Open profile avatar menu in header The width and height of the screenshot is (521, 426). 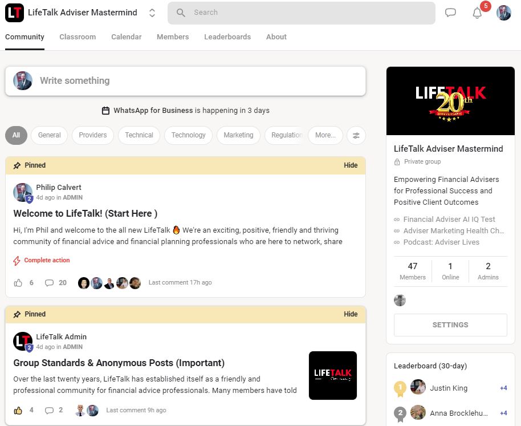(x=504, y=13)
